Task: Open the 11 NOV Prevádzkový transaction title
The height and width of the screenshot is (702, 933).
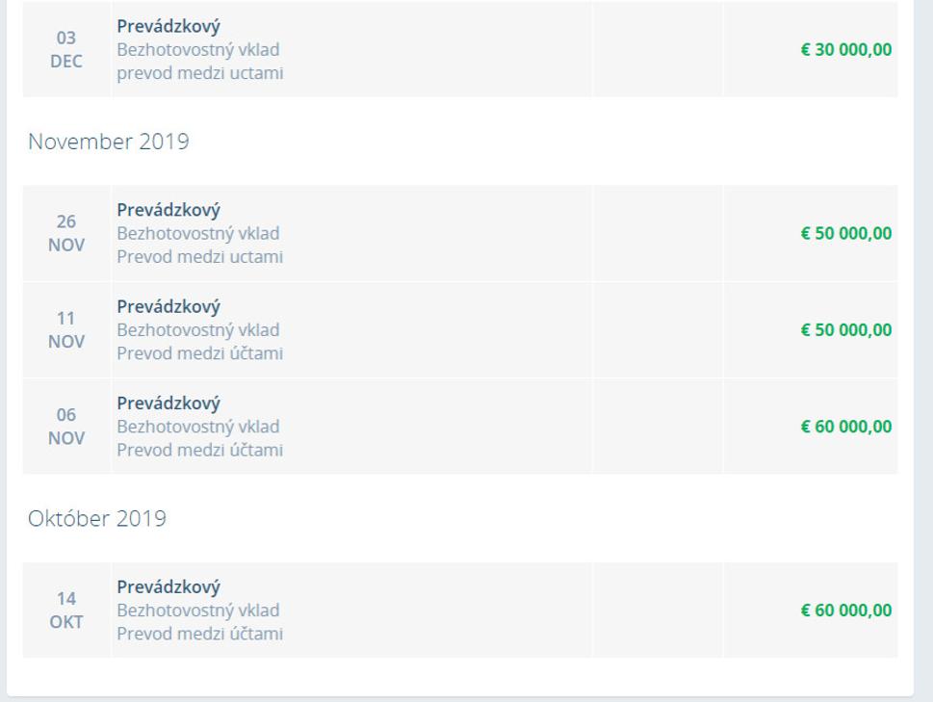Action: point(168,307)
